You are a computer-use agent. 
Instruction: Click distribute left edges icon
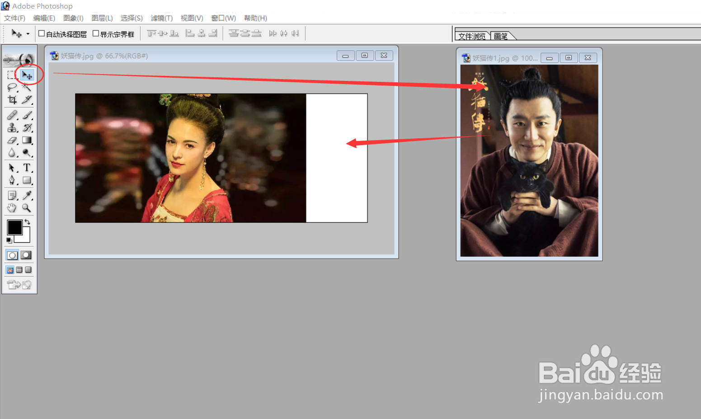pos(273,33)
